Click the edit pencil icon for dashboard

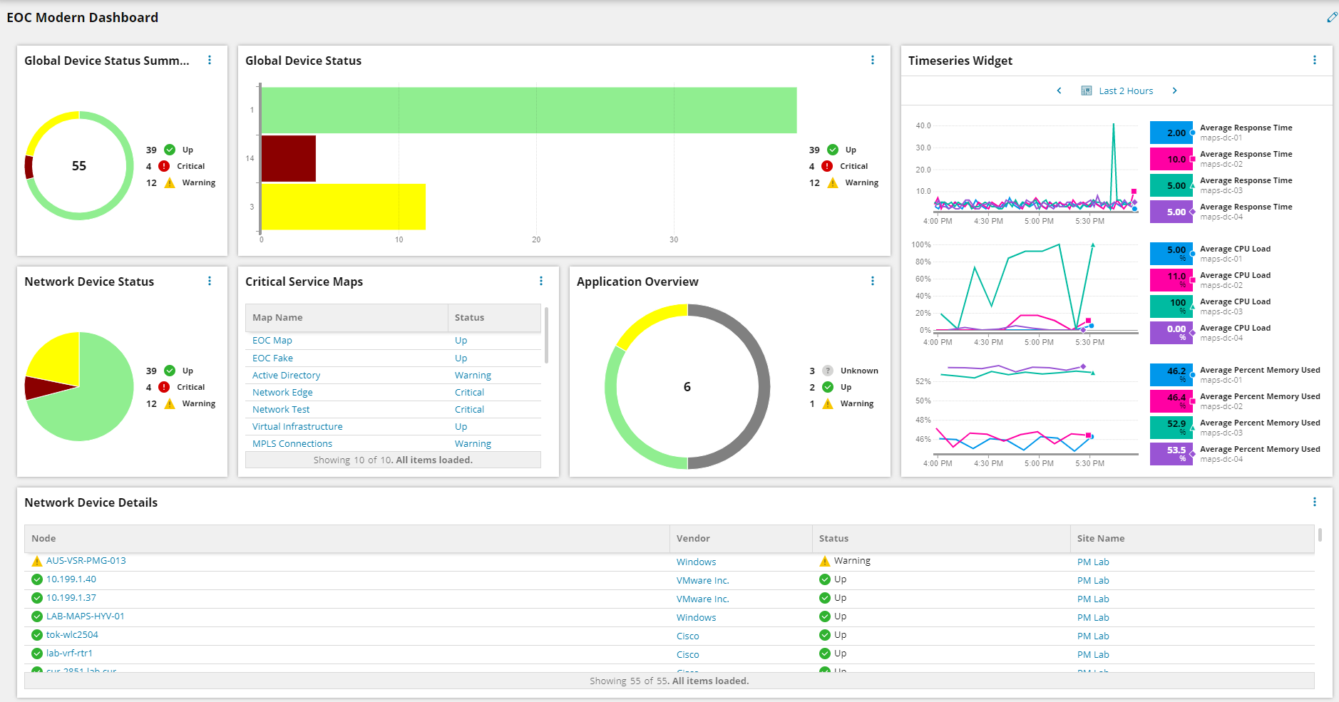click(1331, 17)
